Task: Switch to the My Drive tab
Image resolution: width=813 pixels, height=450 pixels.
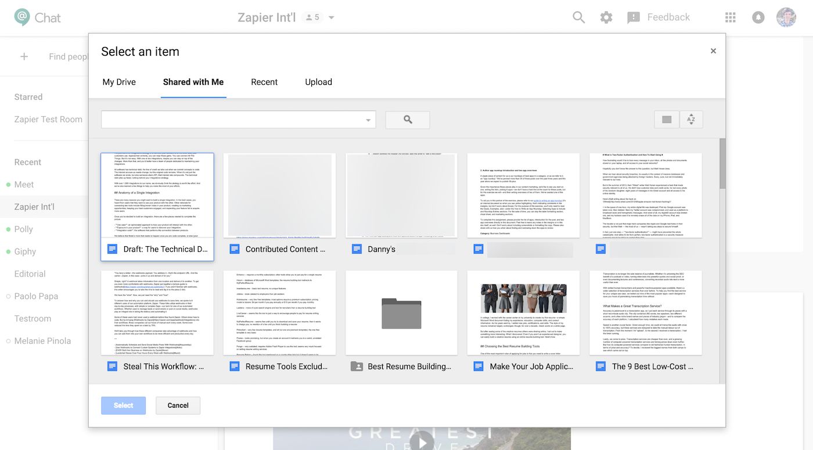Action: [x=119, y=82]
